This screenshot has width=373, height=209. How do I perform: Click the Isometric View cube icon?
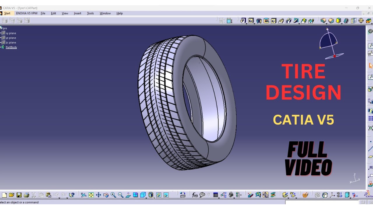point(143,195)
